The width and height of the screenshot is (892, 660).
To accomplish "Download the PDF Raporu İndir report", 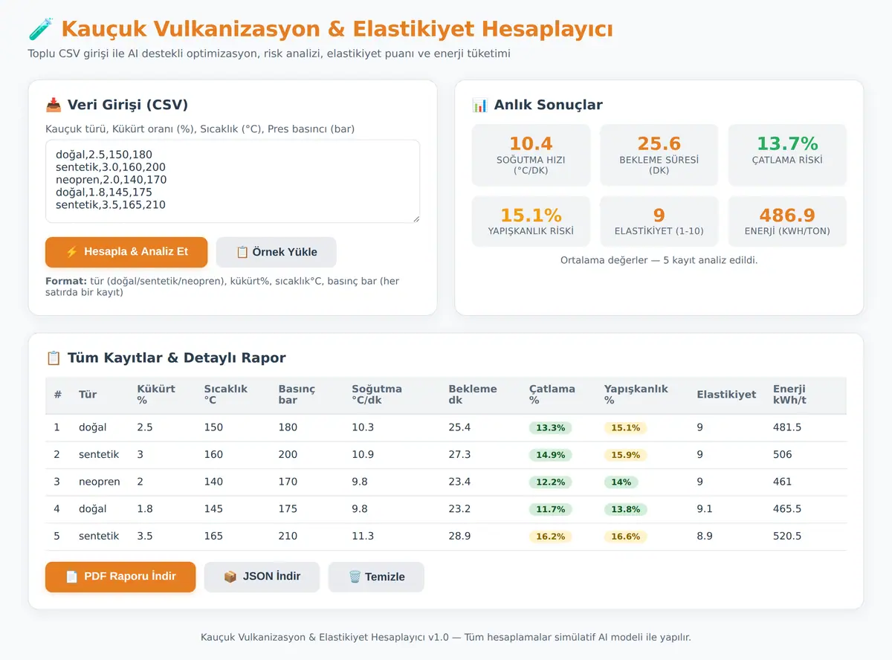I will click(120, 577).
